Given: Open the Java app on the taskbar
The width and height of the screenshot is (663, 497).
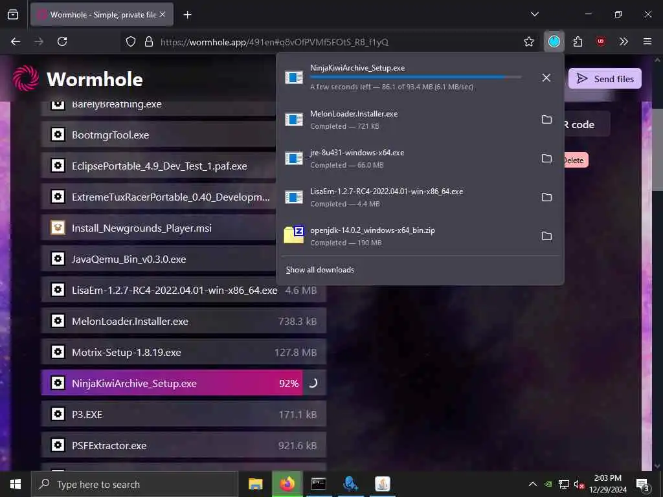Looking at the screenshot, I should click(382, 484).
